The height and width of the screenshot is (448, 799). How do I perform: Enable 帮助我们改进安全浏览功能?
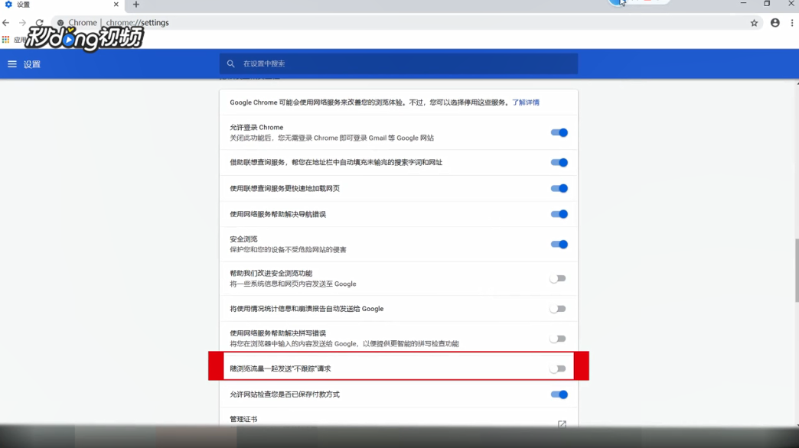[x=559, y=279]
